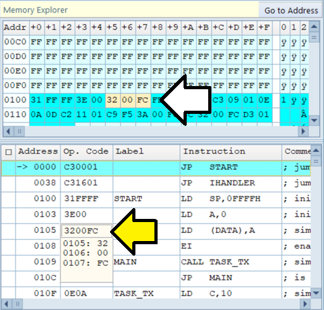Click byte 3E in row 0100
324x310 pixels.
[x=82, y=100]
